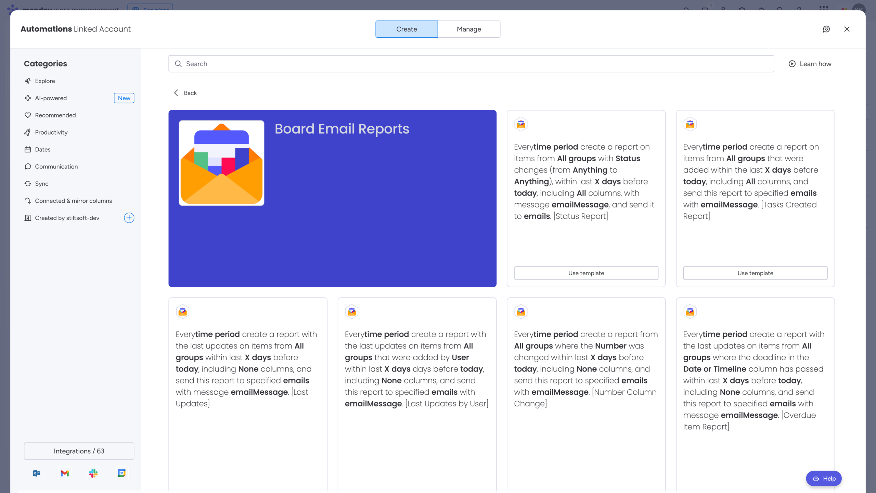Click the Dates calendar icon
The image size is (876, 493).
pos(28,149)
